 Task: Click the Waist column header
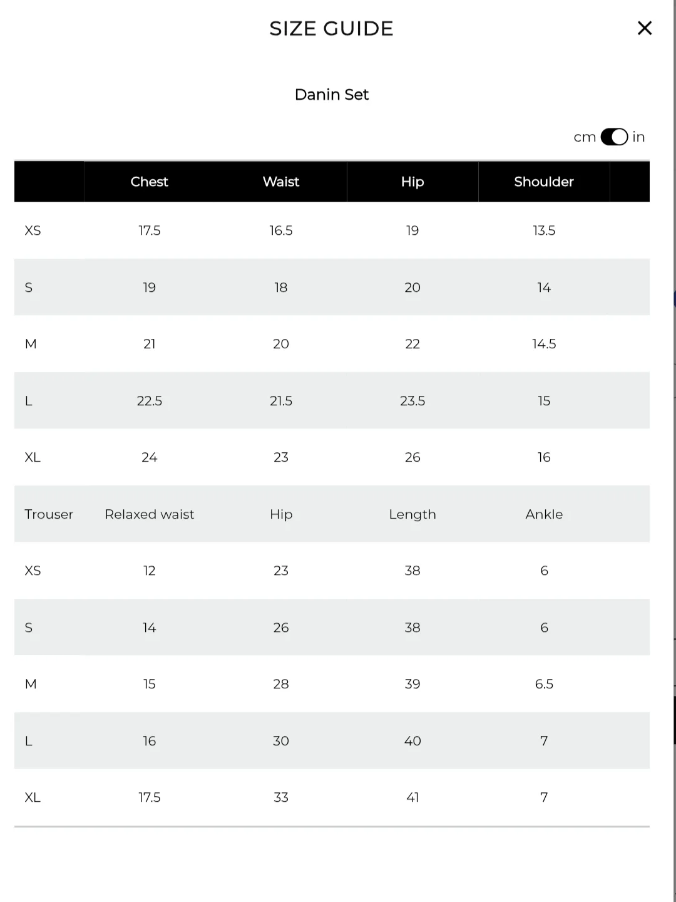tap(281, 182)
